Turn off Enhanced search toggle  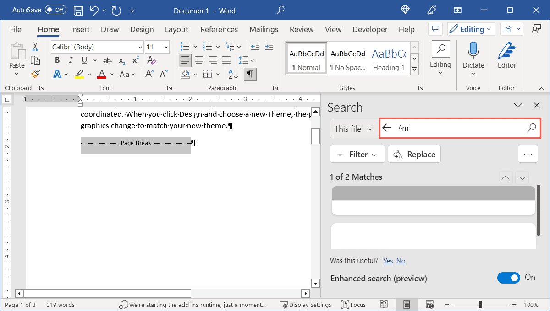509,278
